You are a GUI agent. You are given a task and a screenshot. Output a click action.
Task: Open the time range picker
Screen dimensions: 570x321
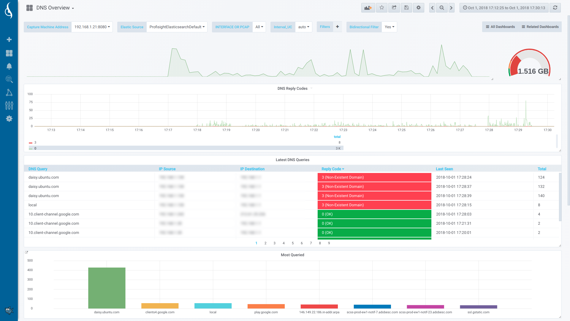(504, 8)
